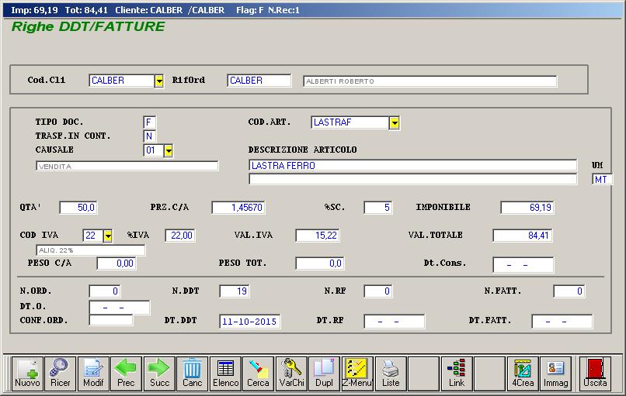The width and height of the screenshot is (626, 396).
Task: Click the IMPONIBILE field showing 69,19
Action: [x=527, y=208]
